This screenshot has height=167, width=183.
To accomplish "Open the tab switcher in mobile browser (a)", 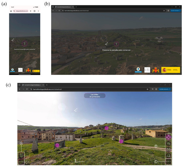I will tap(34, 11).
